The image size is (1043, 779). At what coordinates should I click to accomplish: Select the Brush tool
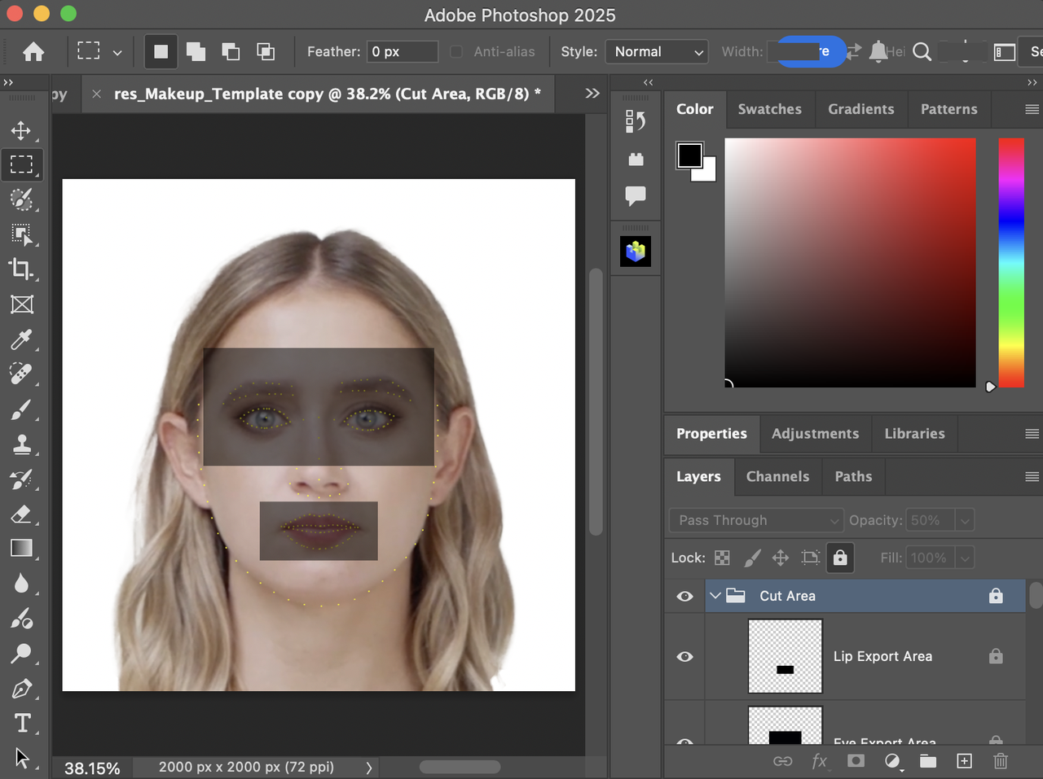pyautogui.click(x=21, y=409)
